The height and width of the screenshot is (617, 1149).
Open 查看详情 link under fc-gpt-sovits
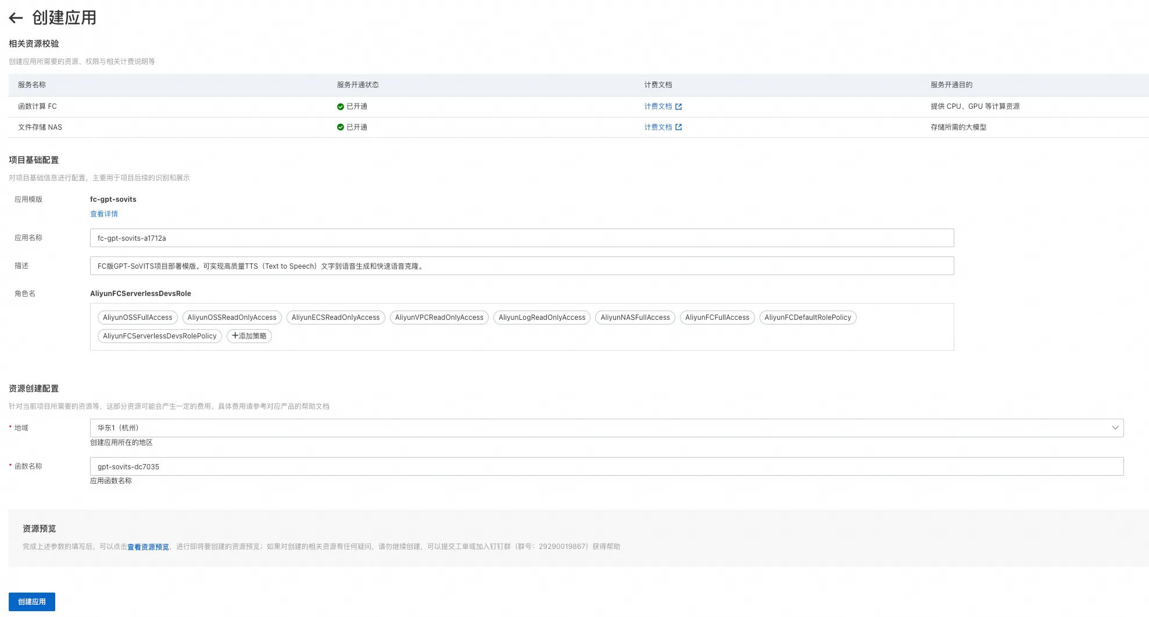pos(104,214)
